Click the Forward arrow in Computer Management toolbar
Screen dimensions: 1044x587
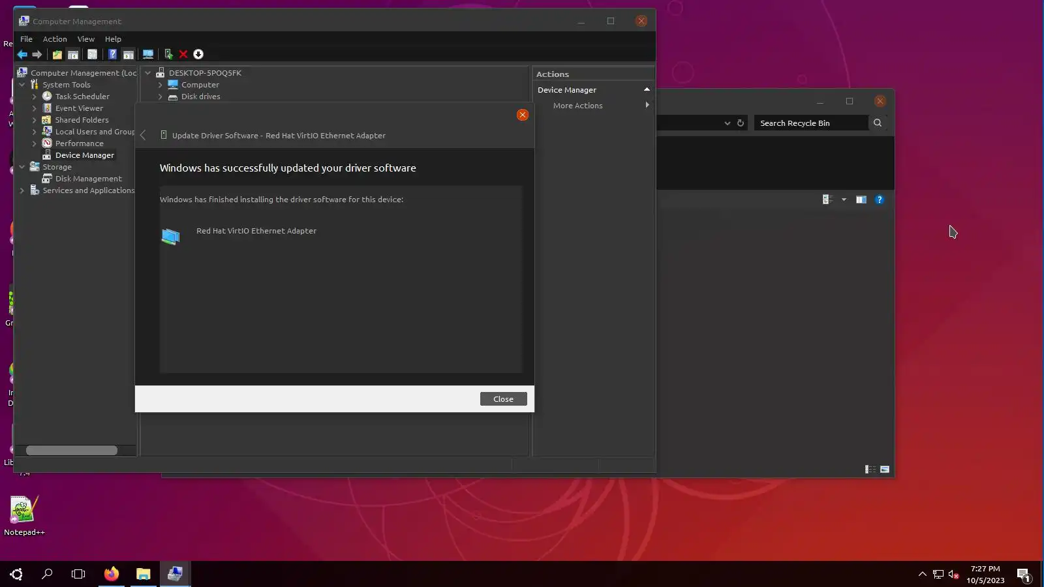[37, 55]
